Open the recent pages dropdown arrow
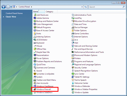127x96 pixels. (x=11, y=7)
